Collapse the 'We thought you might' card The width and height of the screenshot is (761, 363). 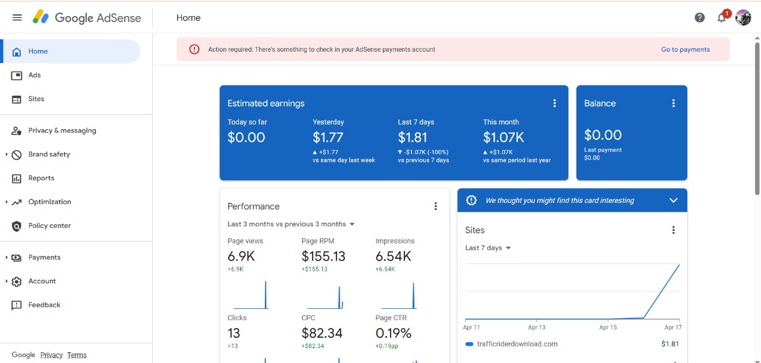tap(674, 201)
